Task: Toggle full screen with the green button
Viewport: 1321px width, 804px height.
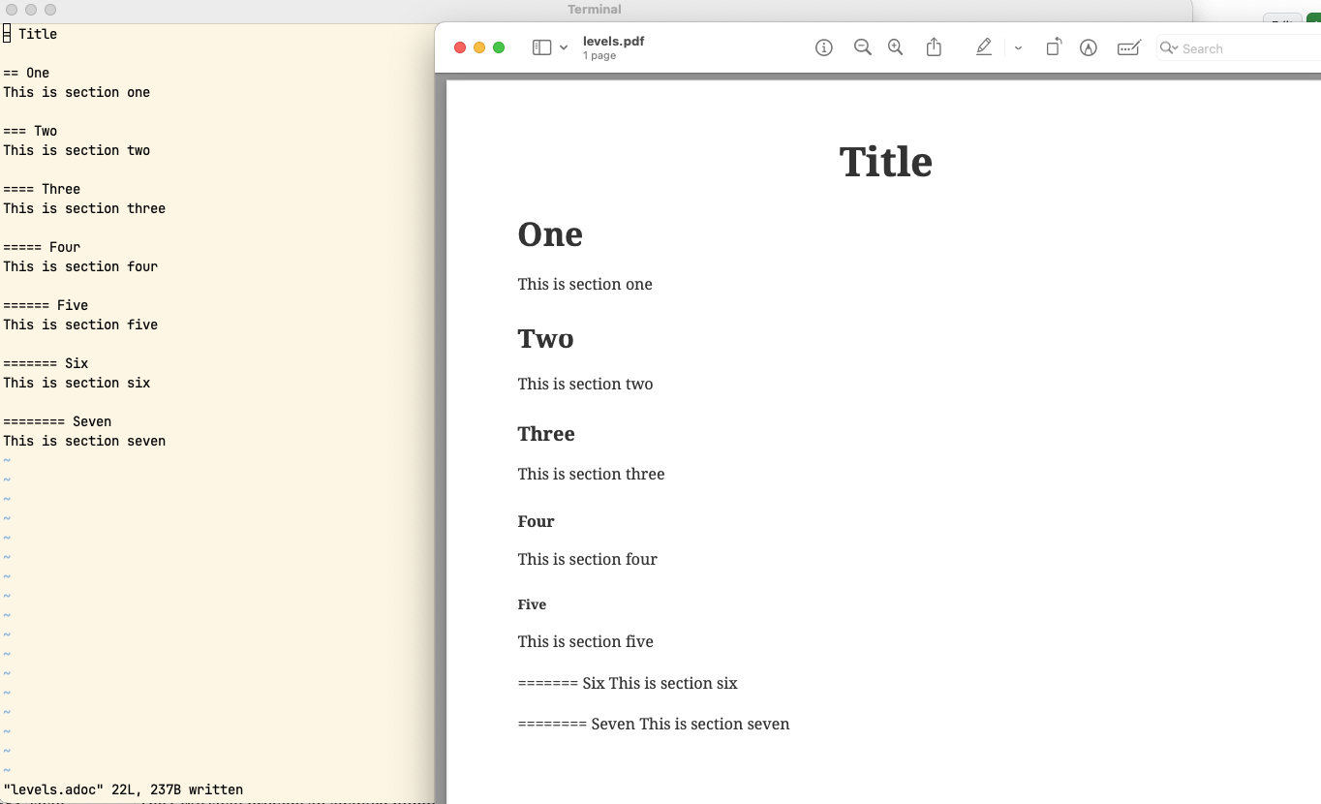Action: tap(499, 46)
